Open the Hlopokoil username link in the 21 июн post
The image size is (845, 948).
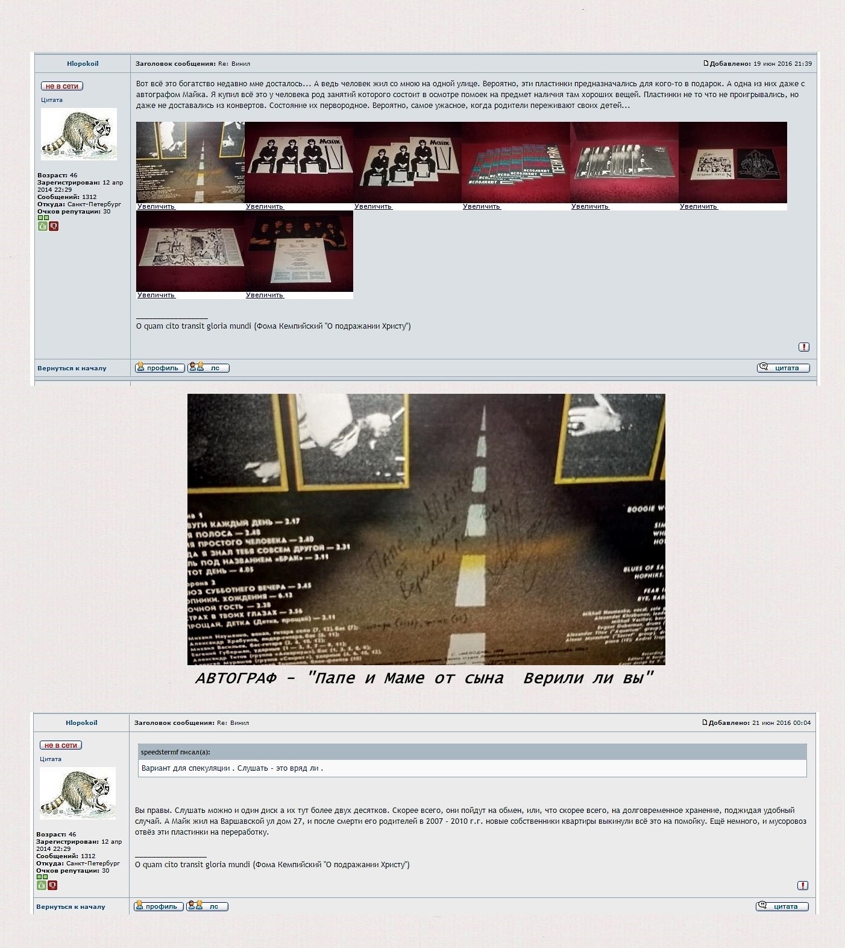coord(81,722)
